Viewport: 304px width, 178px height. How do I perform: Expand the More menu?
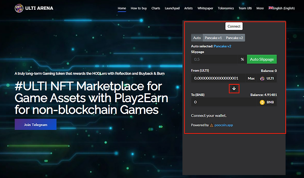tap(260, 8)
